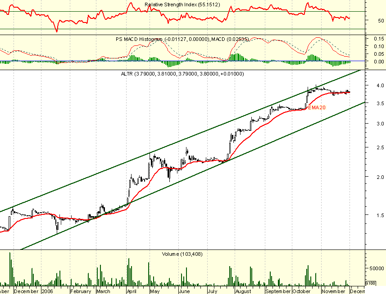
Task: Select the July date axis label
Action: pyautogui.click(x=212, y=291)
